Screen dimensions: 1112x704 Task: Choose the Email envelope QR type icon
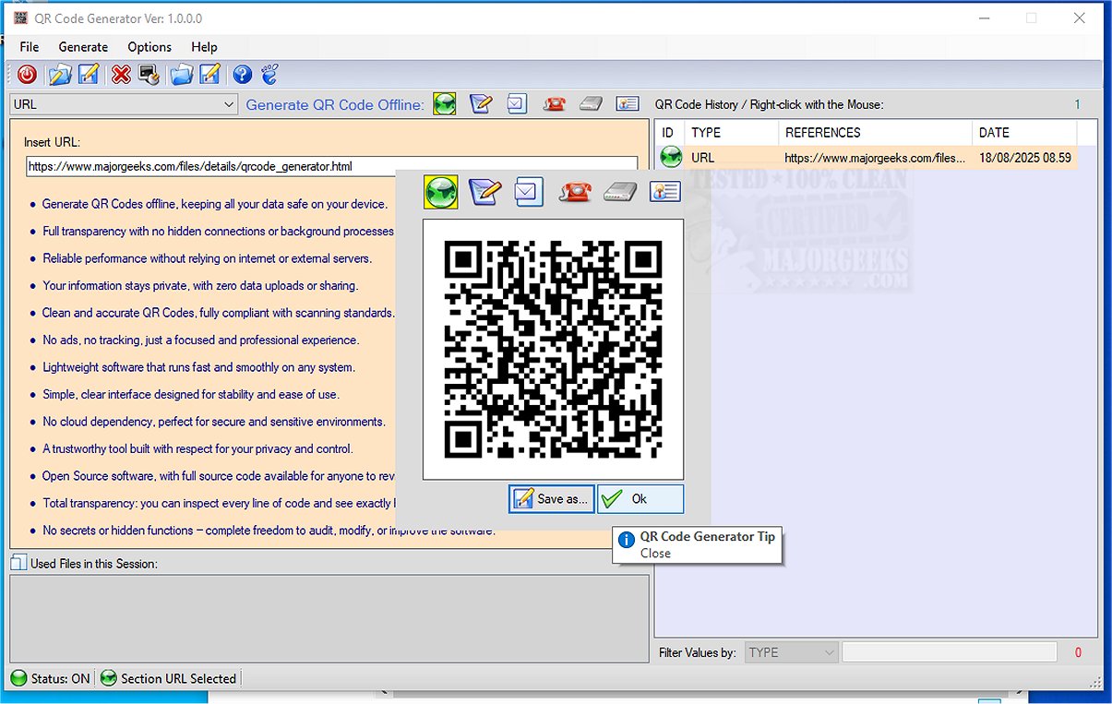point(528,191)
